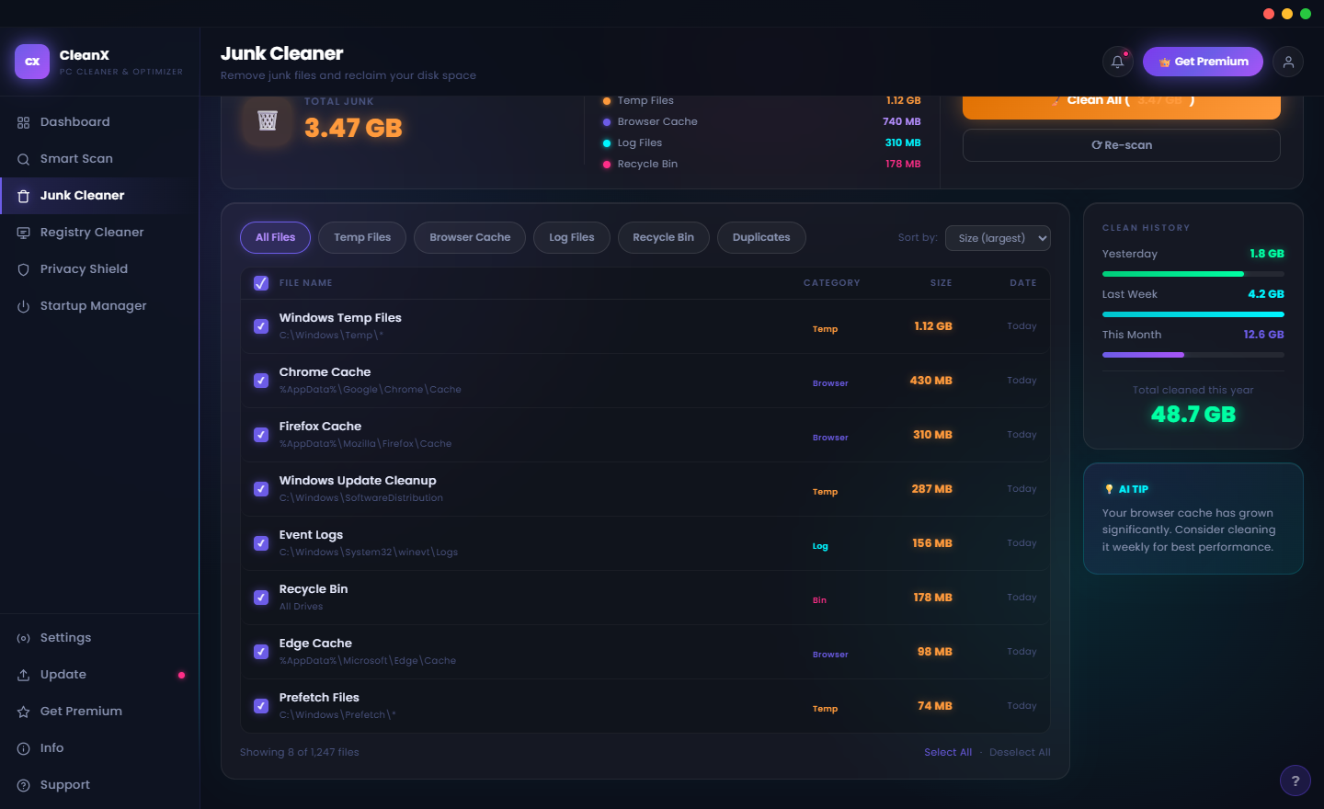Uncheck Windows Temp Files checkbox
This screenshot has height=809, width=1324.
(x=261, y=326)
